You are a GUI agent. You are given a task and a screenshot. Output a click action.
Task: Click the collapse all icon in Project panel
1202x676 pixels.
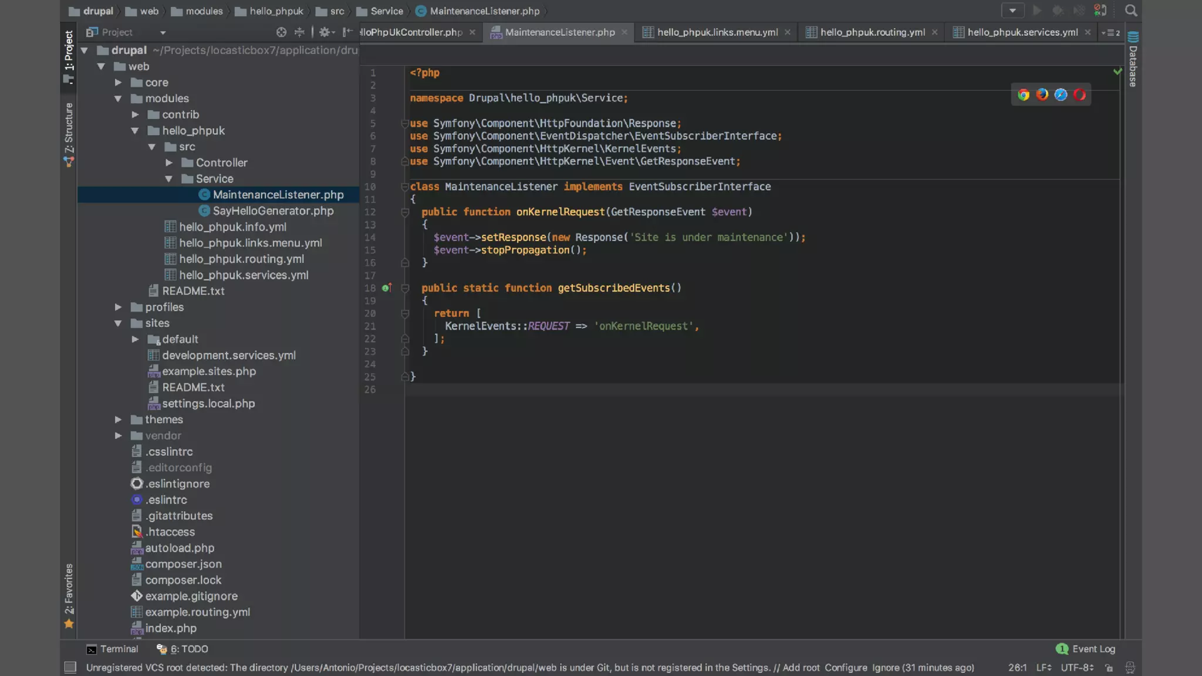click(x=299, y=32)
